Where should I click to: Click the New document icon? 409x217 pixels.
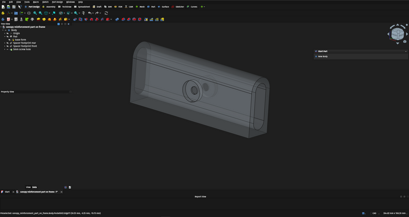point(3,7)
